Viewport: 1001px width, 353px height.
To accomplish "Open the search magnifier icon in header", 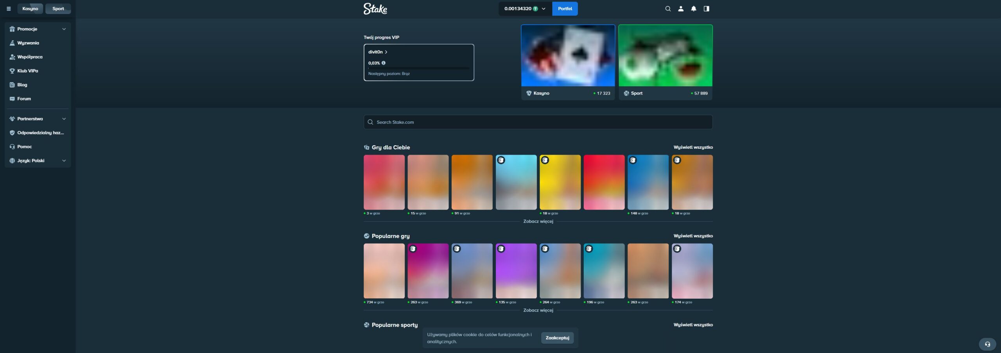I will [668, 9].
